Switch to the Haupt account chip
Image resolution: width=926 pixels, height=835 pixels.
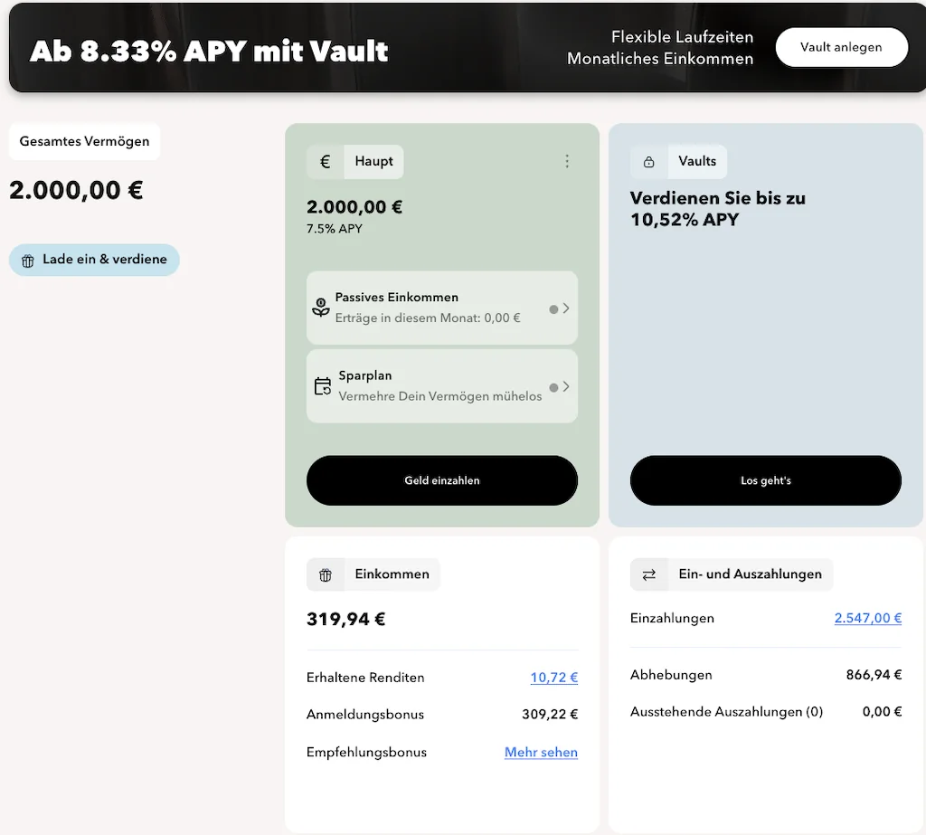click(372, 161)
